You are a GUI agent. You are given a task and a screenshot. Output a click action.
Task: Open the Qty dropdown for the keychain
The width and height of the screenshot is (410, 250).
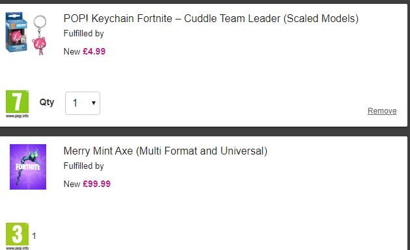(x=83, y=103)
